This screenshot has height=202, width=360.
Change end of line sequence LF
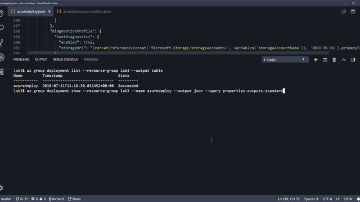pos(338,199)
